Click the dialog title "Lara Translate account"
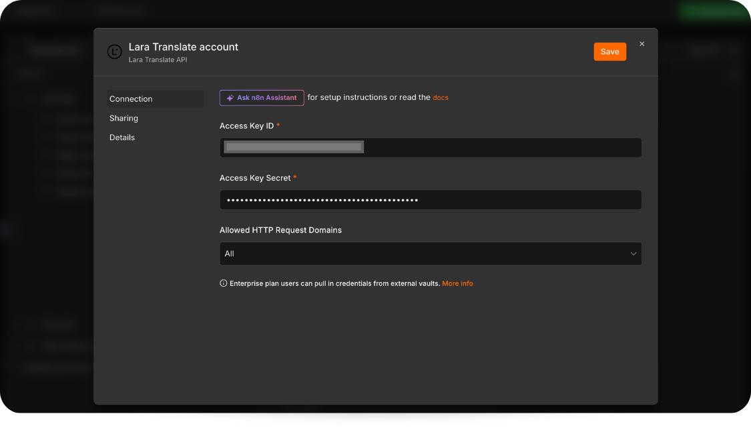This screenshot has height=432, width=751. tap(183, 47)
